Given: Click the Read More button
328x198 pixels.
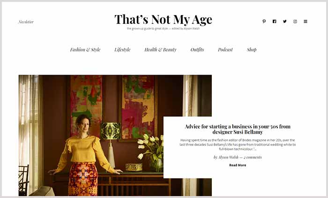Looking at the screenshot, I should 238,165.
